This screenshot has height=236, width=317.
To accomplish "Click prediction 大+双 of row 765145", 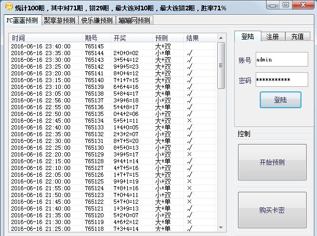I will [163, 46].
